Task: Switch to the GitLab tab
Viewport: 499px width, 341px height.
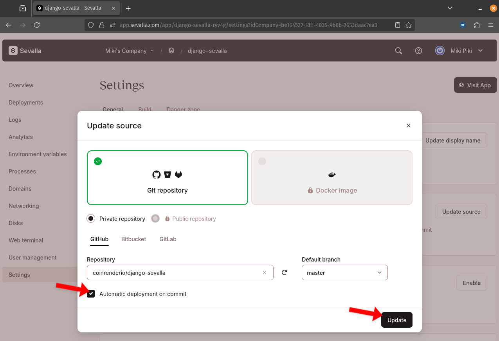Action: coord(168,239)
